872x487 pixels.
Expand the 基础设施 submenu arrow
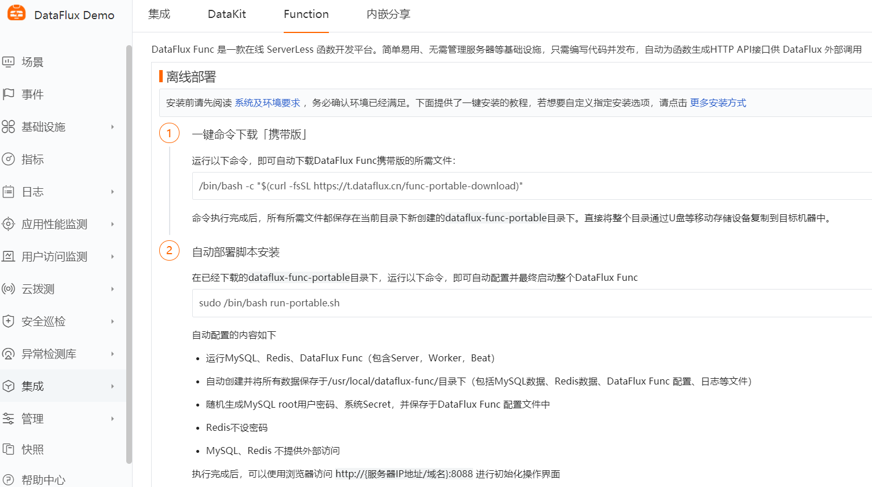click(x=112, y=127)
